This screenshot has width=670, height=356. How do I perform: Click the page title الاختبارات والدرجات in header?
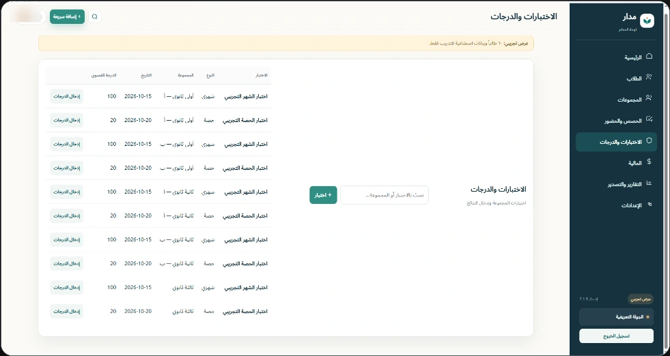pos(524,16)
